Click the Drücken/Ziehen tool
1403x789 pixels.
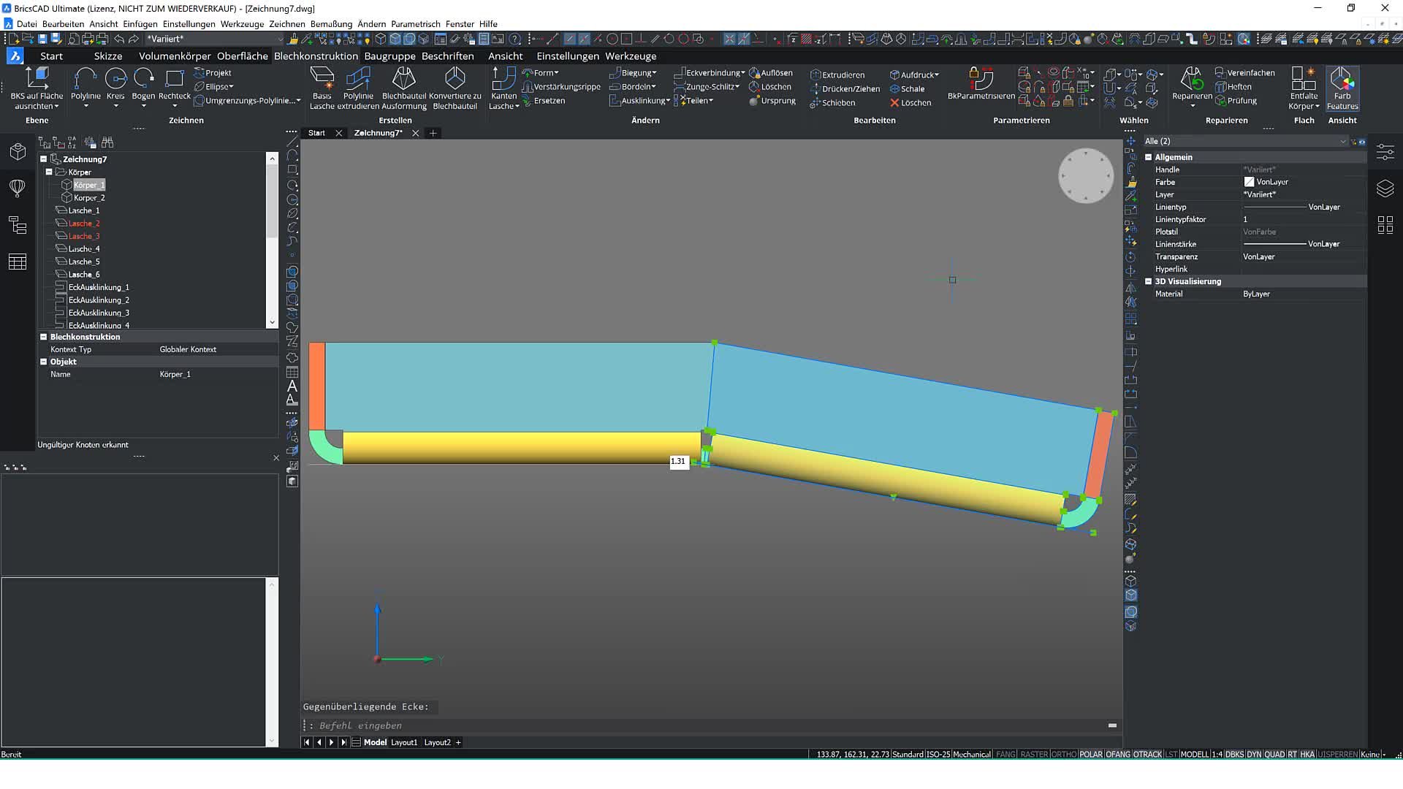click(x=845, y=89)
